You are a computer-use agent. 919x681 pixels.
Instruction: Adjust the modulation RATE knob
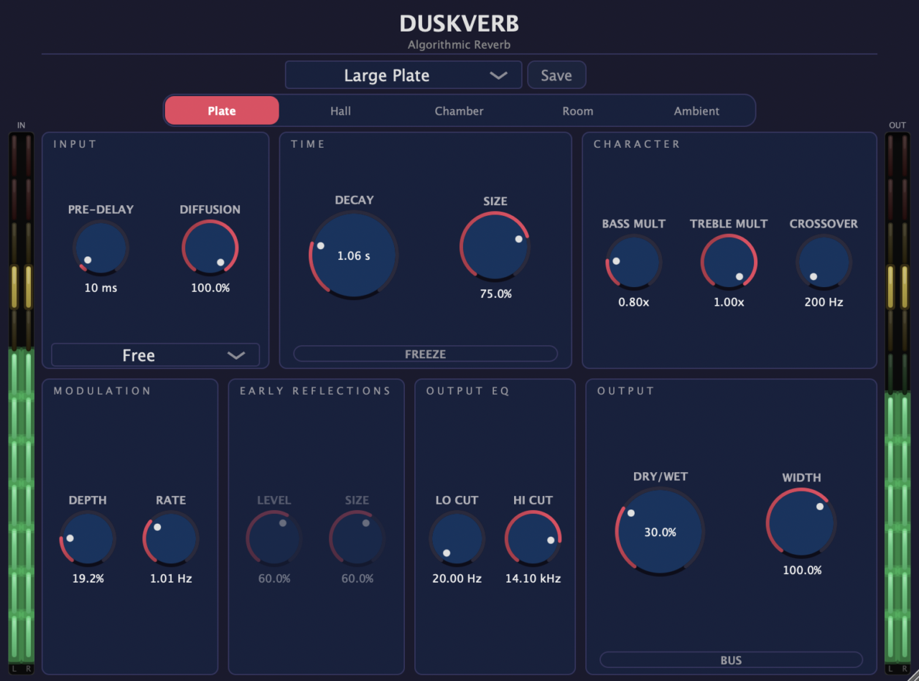169,538
